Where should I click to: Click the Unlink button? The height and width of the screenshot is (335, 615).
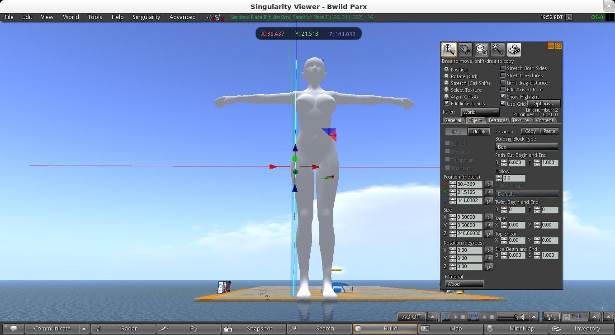479,132
